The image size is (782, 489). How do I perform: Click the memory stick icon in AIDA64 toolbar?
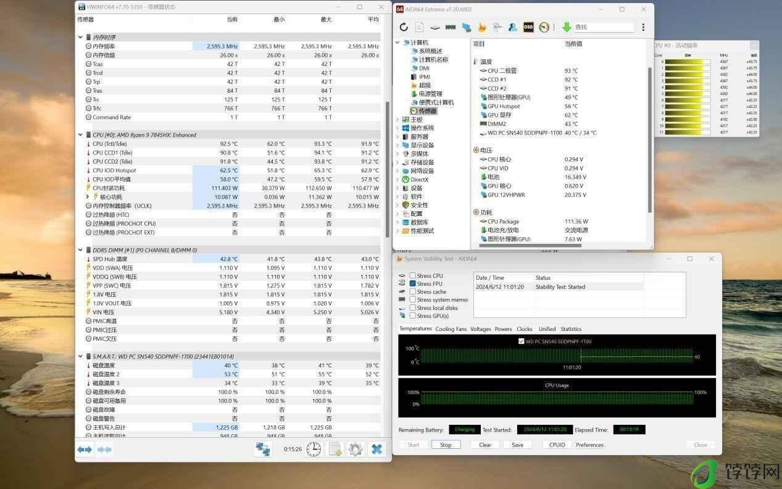click(x=451, y=27)
